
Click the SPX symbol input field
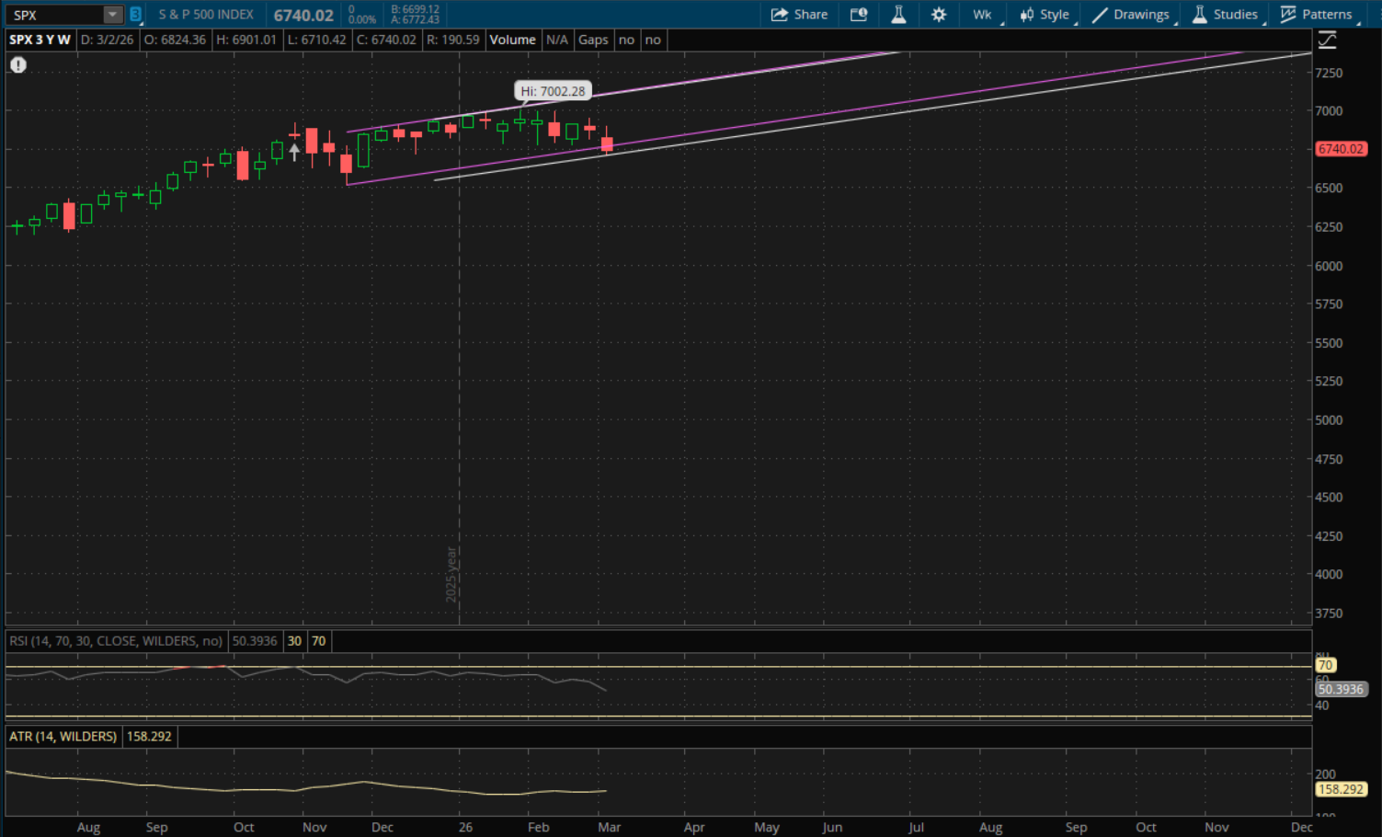tap(53, 15)
